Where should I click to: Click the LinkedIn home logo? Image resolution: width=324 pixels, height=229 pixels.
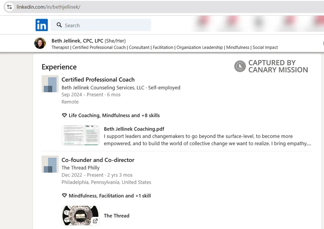(x=41, y=25)
